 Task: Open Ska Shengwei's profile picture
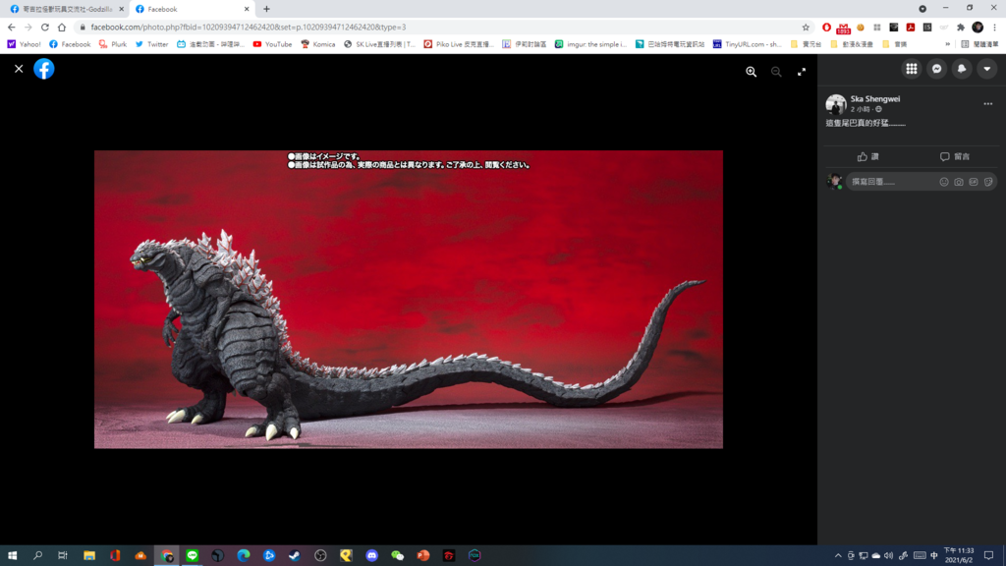pyautogui.click(x=835, y=104)
